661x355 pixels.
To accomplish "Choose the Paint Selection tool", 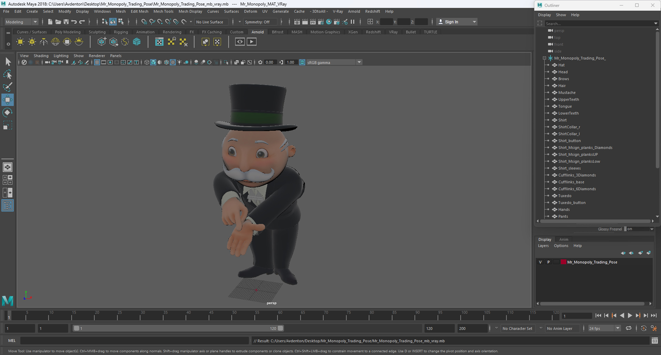I will 8,87.
